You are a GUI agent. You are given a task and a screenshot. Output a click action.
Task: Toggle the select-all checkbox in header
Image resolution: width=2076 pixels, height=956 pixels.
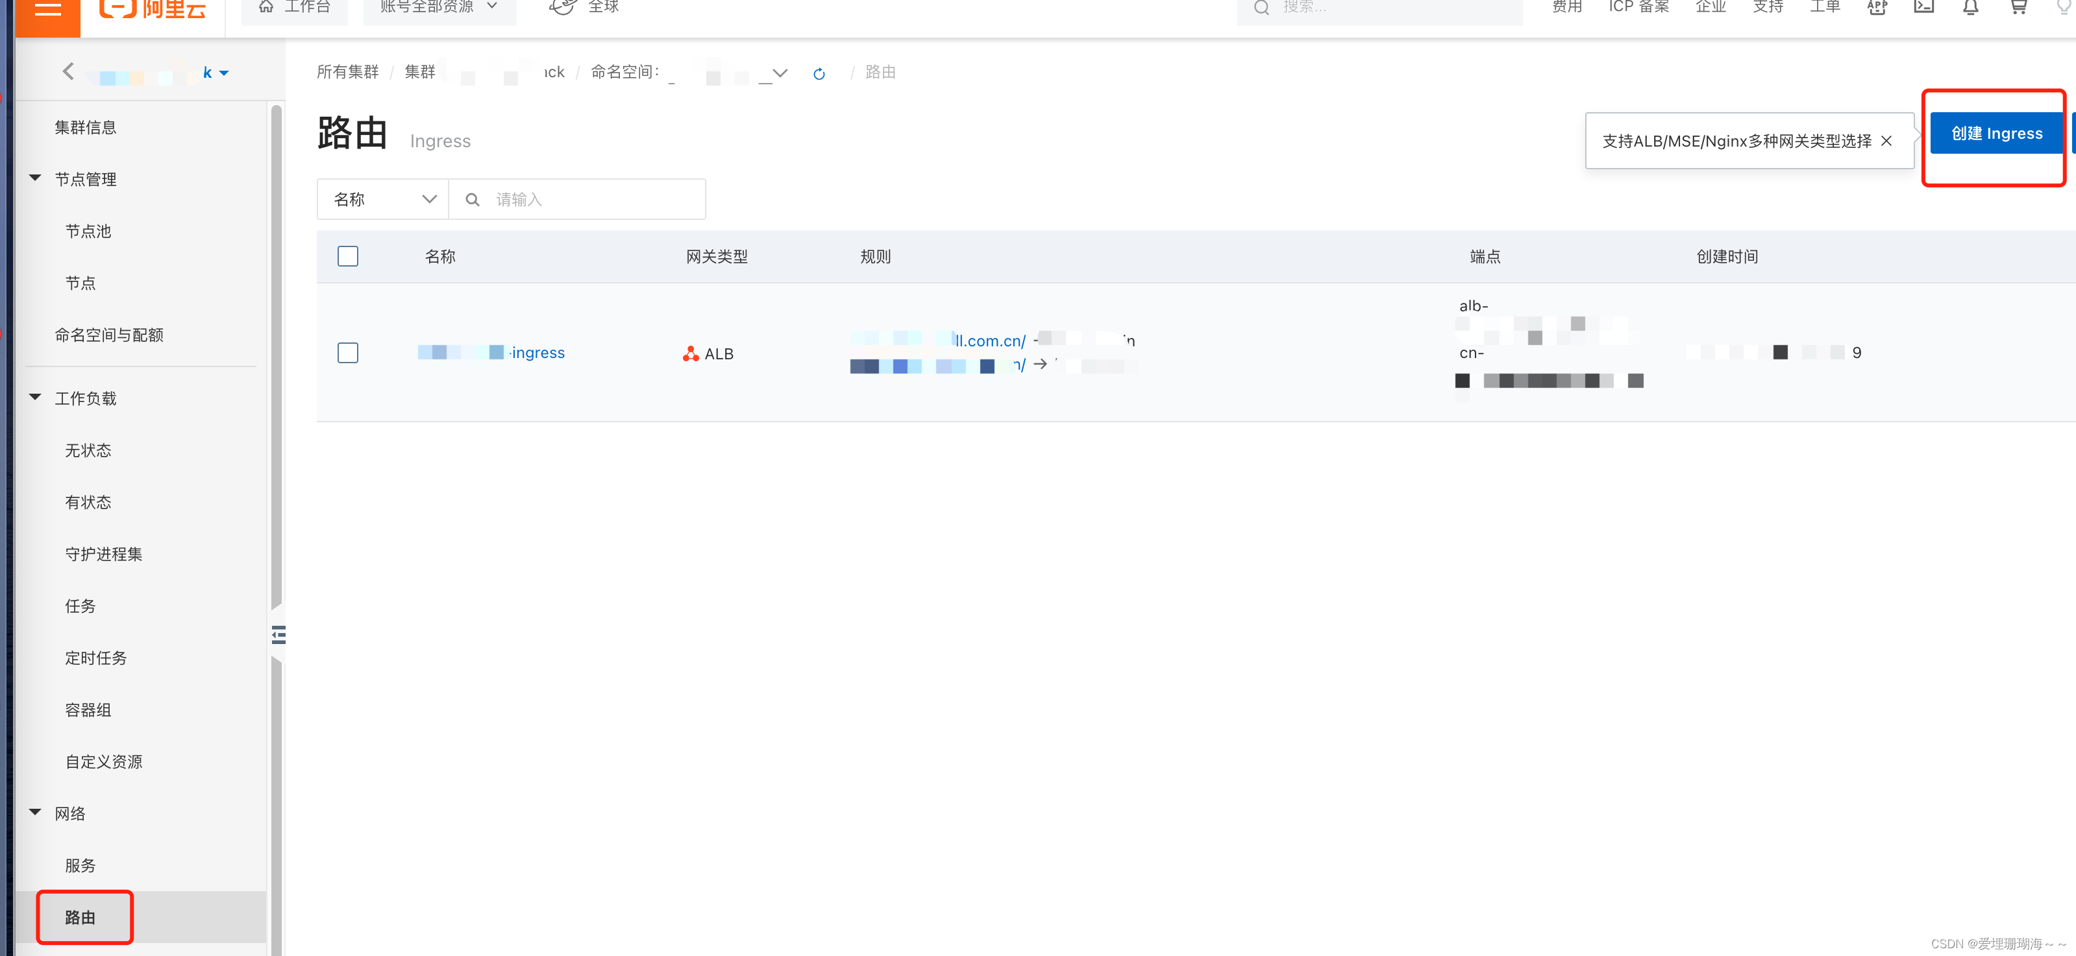tap(347, 256)
